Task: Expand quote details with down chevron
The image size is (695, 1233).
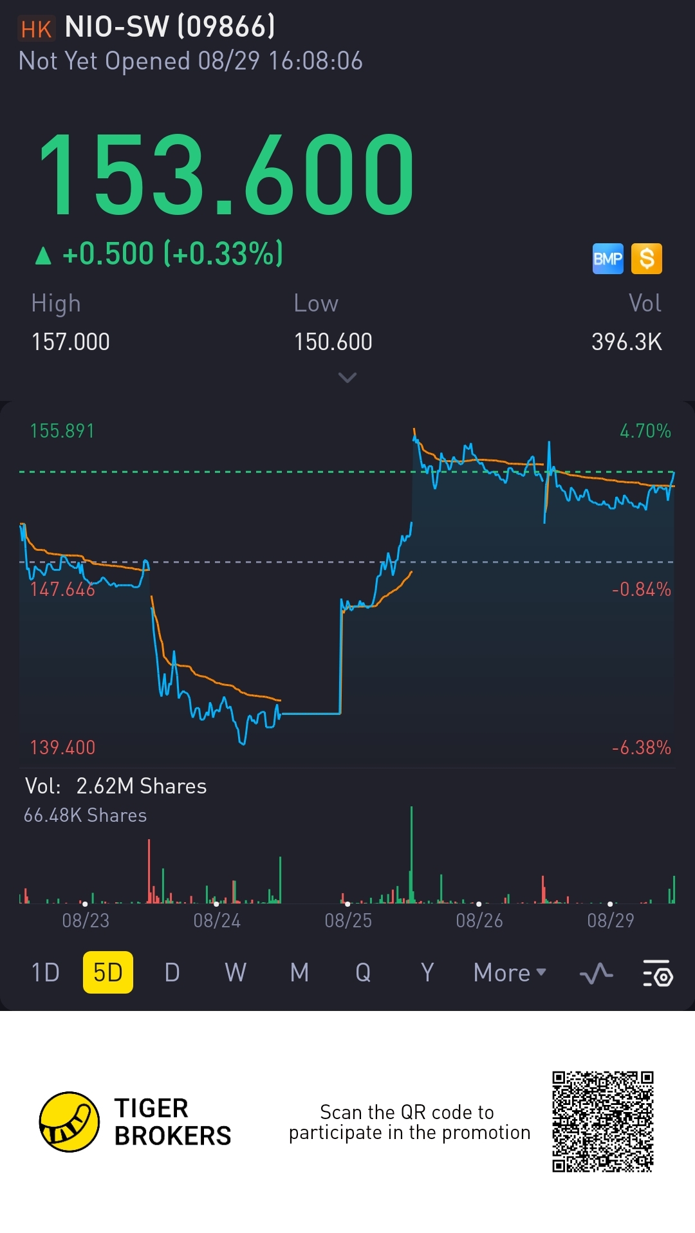Action: [347, 378]
